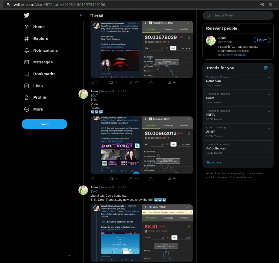This screenshot has width=279, height=263.
Task: Open Alian's avatar in Relevant people
Action: [211, 41]
